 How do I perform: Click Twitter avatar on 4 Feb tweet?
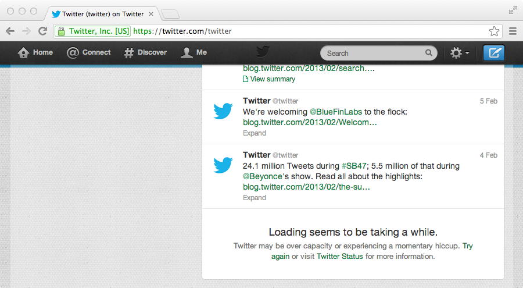tap(223, 165)
